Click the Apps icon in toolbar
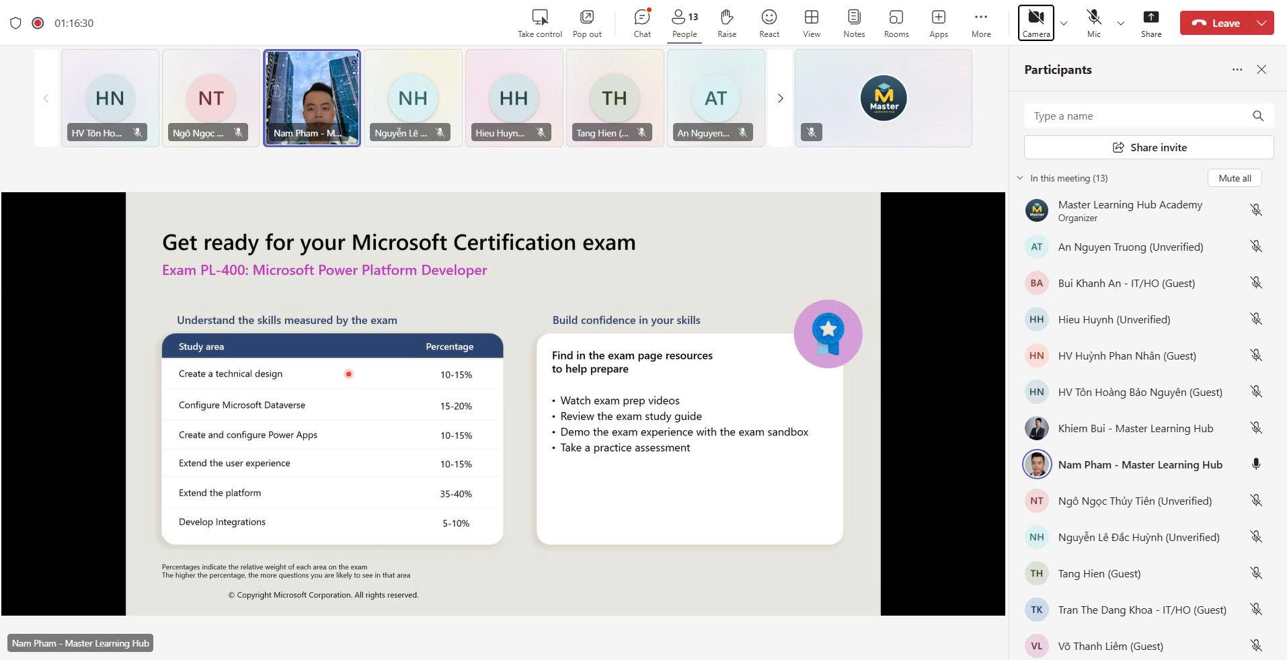Image resolution: width=1287 pixels, height=660 pixels. click(x=938, y=23)
